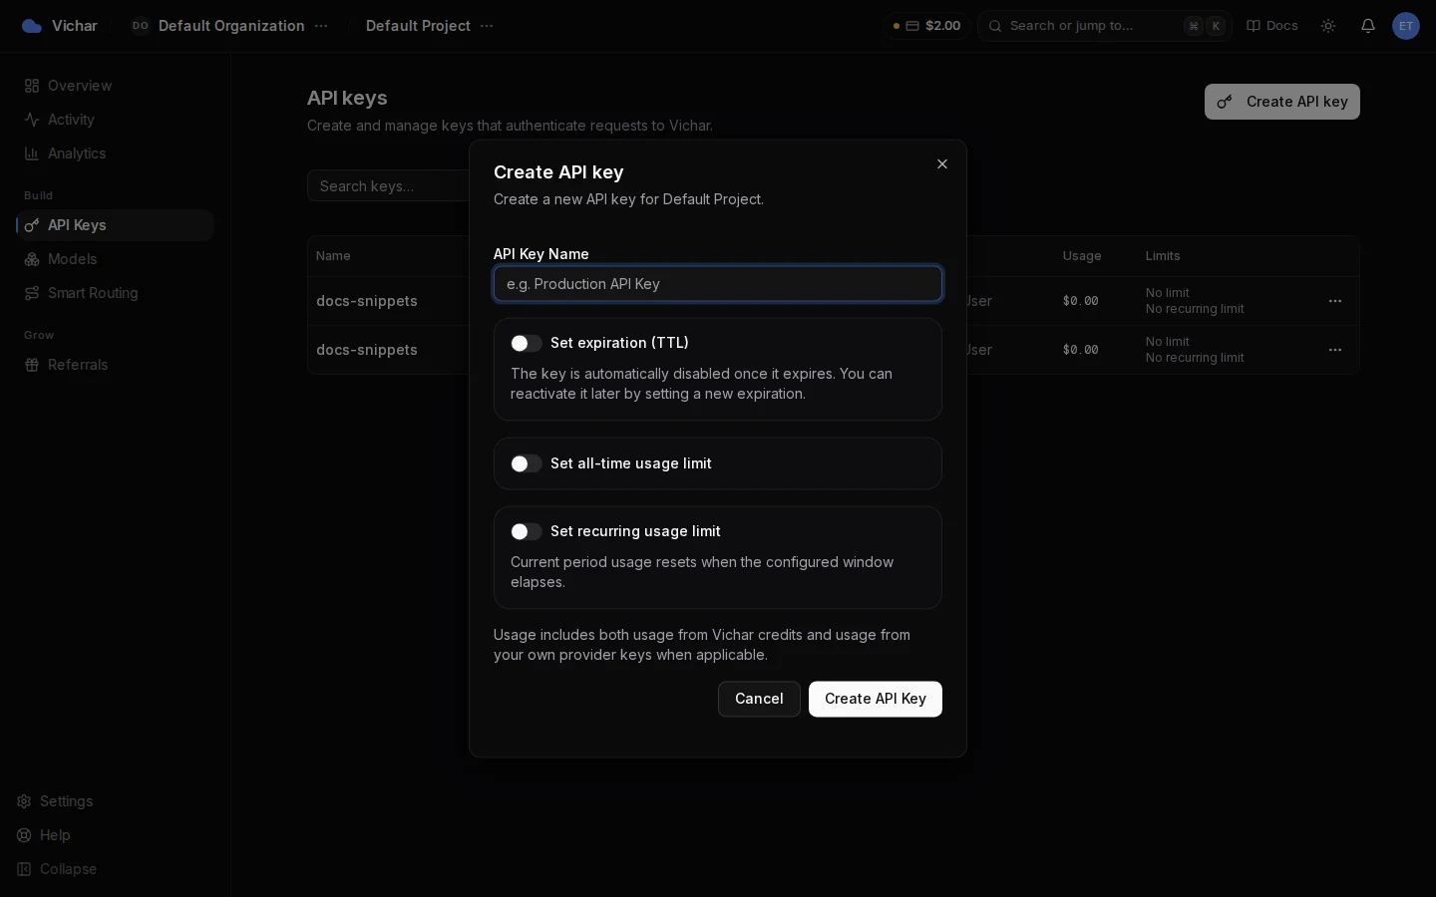Click the Limits column header

pyautogui.click(x=1163, y=256)
